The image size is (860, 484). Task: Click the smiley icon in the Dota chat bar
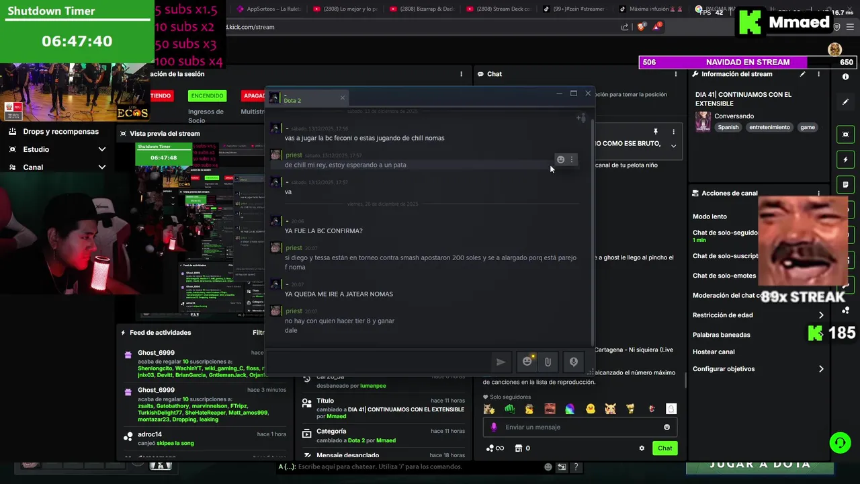click(x=548, y=467)
